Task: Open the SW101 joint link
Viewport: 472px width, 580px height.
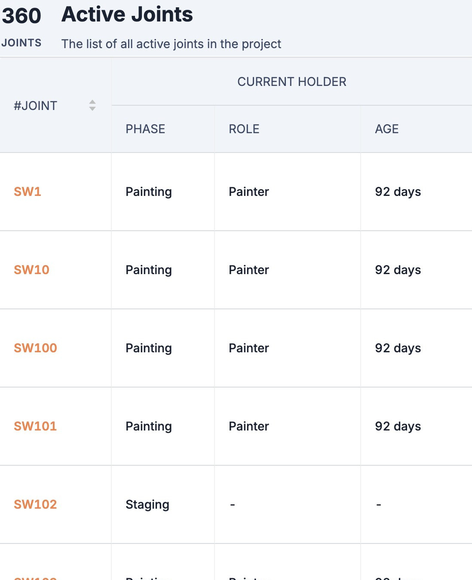Action: click(35, 426)
